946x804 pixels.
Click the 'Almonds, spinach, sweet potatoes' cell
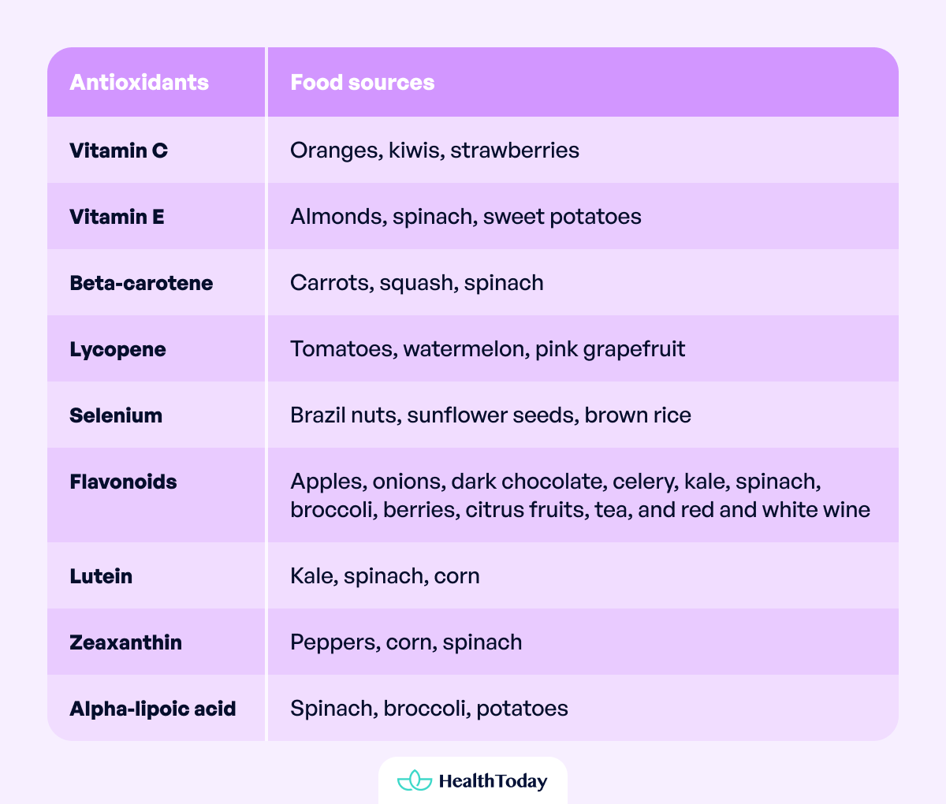tap(466, 217)
